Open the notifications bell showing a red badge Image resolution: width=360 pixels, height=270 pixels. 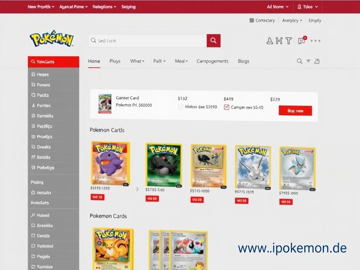click(x=302, y=41)
